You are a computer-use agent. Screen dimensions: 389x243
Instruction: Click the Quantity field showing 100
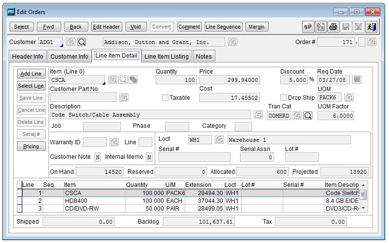pos(177,80)
